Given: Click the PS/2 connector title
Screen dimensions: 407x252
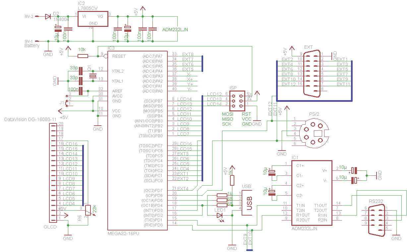Looking at the screenshot, I should pos(314,114).
